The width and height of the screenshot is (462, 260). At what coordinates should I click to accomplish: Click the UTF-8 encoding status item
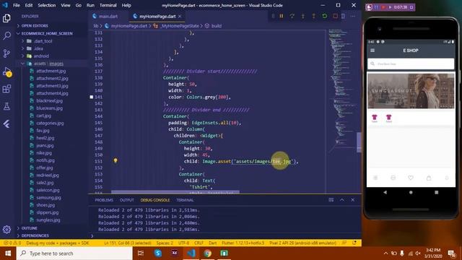(x=183, y=243)
